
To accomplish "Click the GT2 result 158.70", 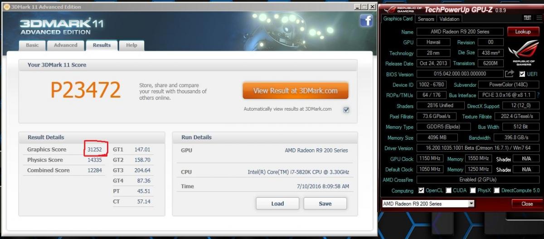I will pyautogui.click(x=142, y=160).
